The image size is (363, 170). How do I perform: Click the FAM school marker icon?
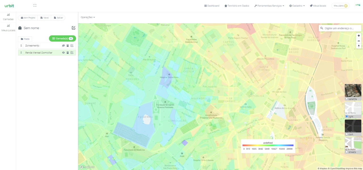[x=182, y=153]
